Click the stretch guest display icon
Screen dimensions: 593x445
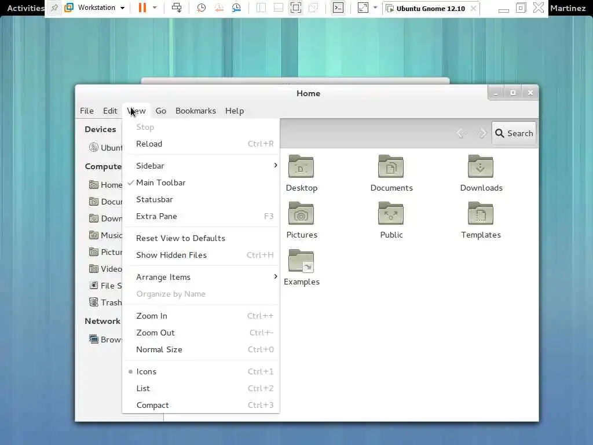pyautogui.click(x=363, y=8)
